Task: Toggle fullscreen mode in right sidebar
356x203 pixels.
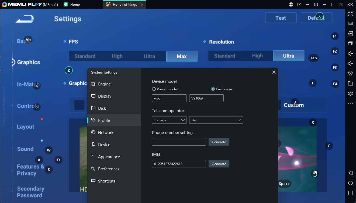Action: (350, 14)
